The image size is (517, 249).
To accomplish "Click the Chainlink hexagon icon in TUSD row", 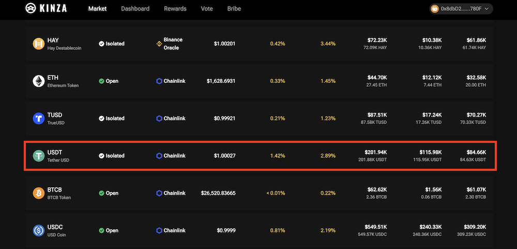I will coord(159,118).
